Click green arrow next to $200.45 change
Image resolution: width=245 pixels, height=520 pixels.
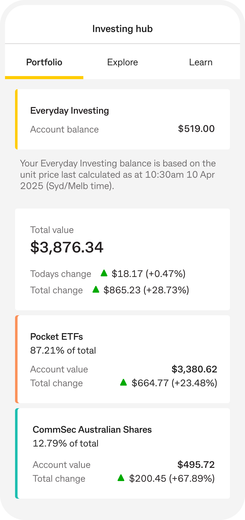point(121,478)
